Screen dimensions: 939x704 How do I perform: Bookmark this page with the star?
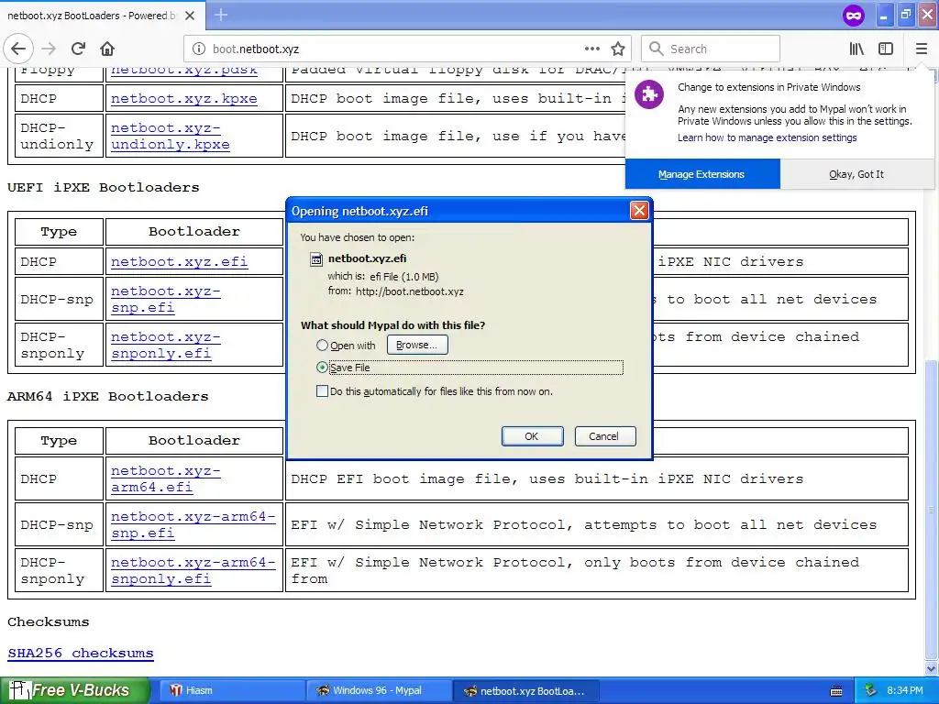tap(618, 49)
